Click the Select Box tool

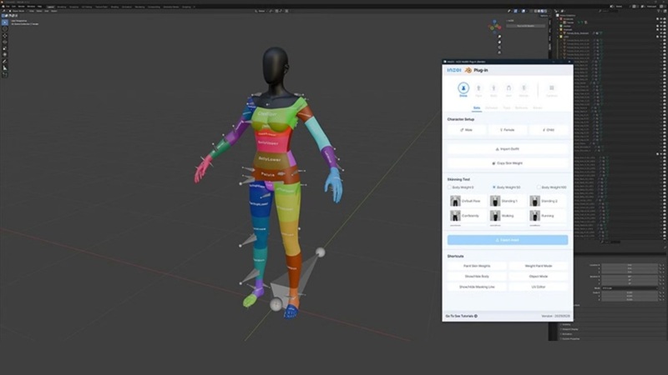click(5, 22)
